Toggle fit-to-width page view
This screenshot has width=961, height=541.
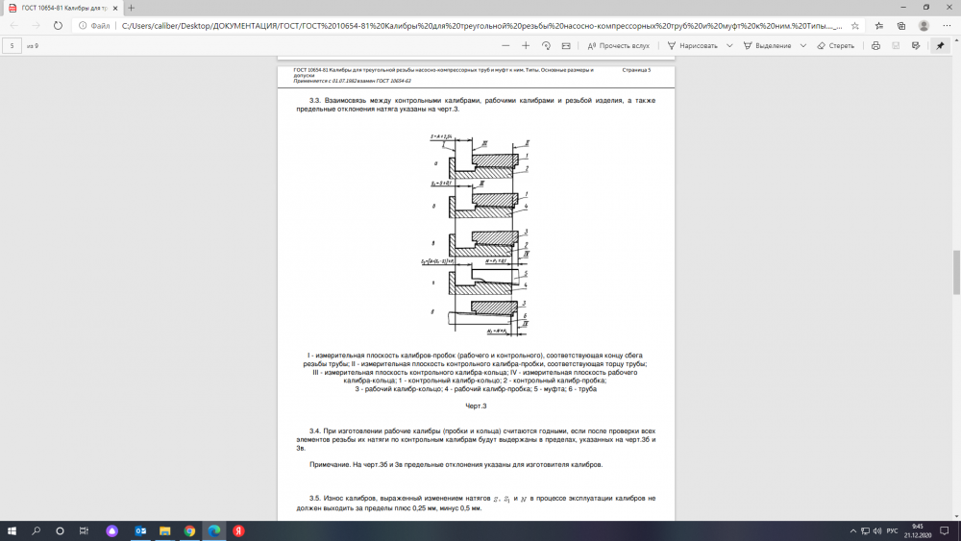[x=566, y=46]
